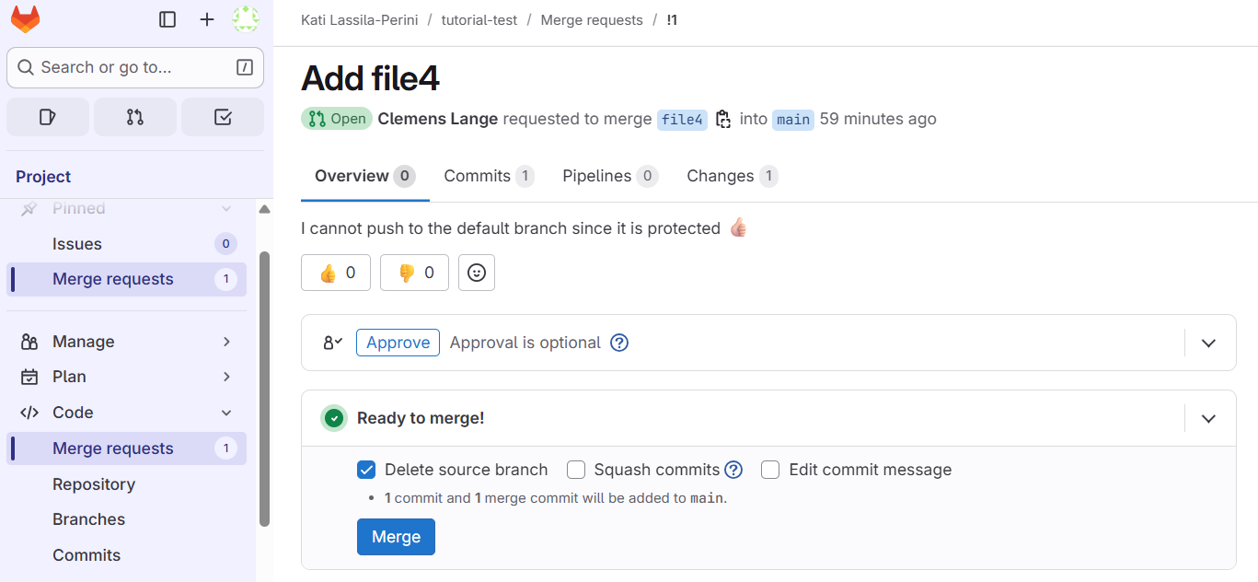This screenshot has height=582, width=1258.
Task: Open the assigned issues shortcut icon
Action: (x=48, y=117)
